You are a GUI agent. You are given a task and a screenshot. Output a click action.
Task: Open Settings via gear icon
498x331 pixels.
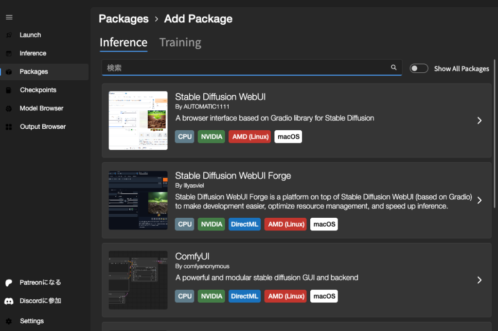click(x=9, y=321)
